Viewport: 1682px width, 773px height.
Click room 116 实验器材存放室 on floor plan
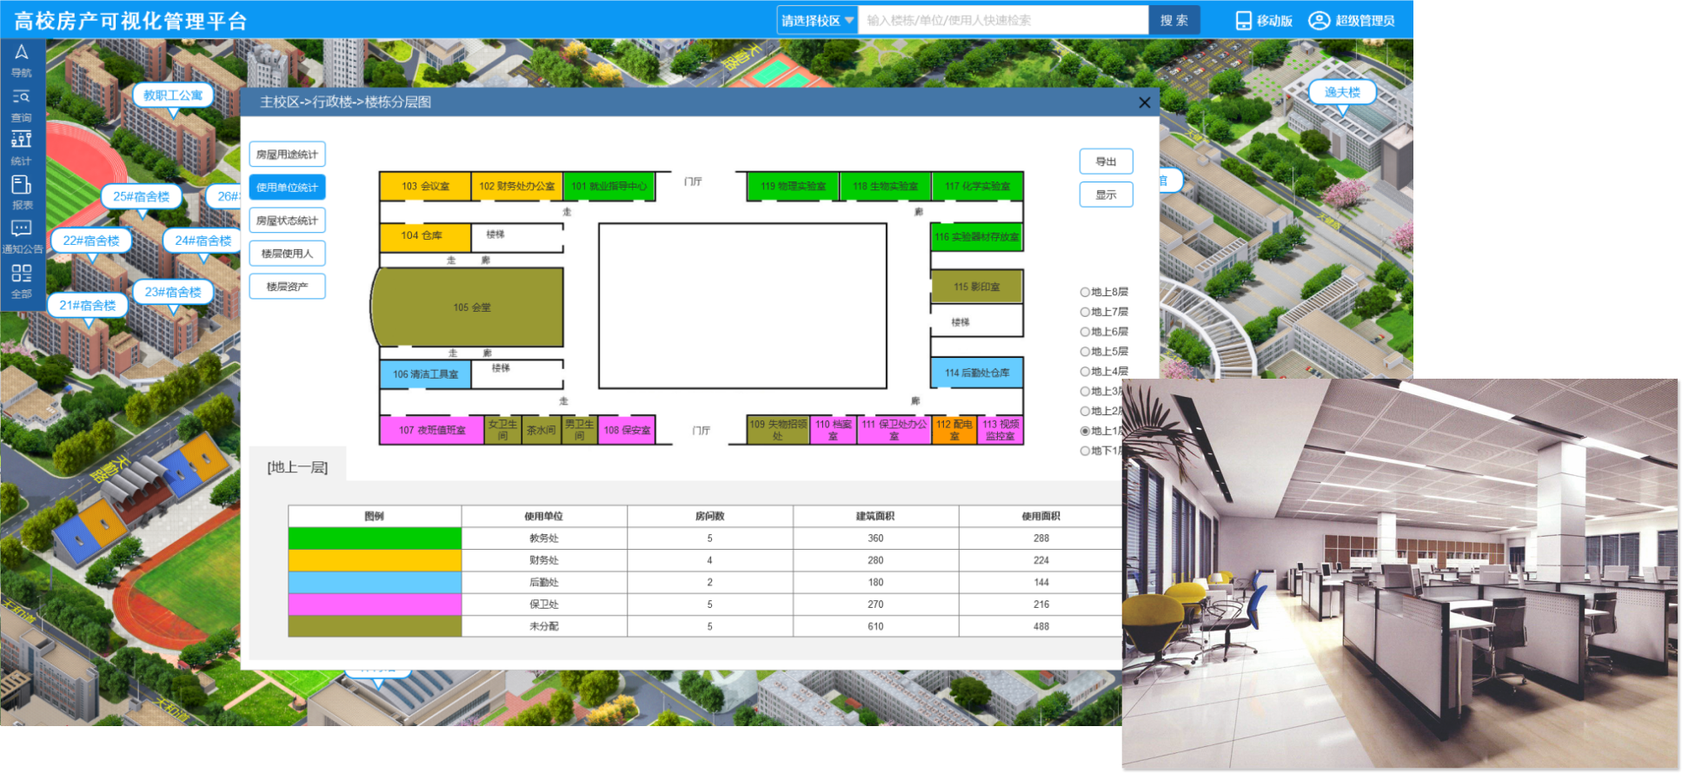(976, 236)
